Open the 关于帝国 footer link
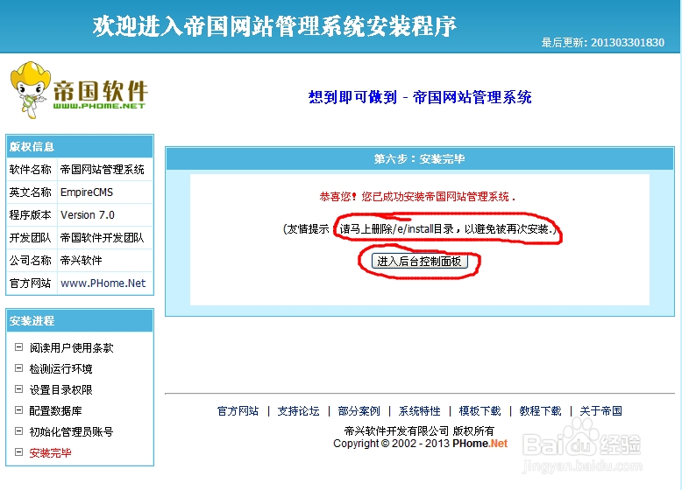Screen dimensions: 682x490 tap(600, 411)
